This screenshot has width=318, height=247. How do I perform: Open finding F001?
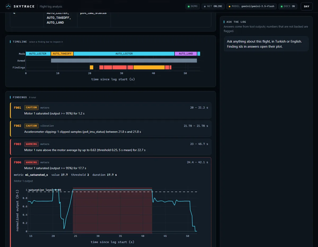click(111, 110)
